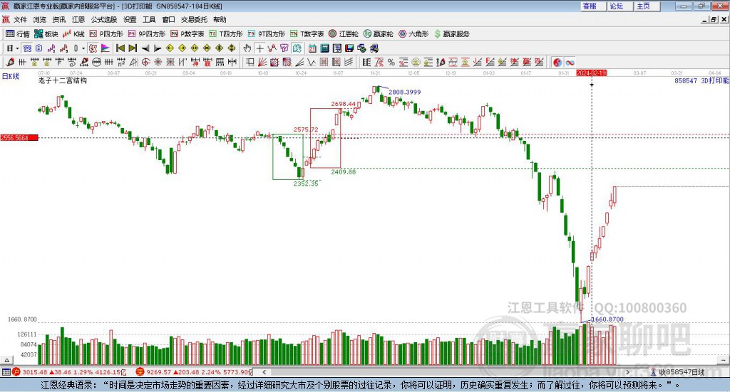Screen dimensions: 730x392
Task: Click the red 2024-02-19 date marker
Action: click(x=591, y=73)
